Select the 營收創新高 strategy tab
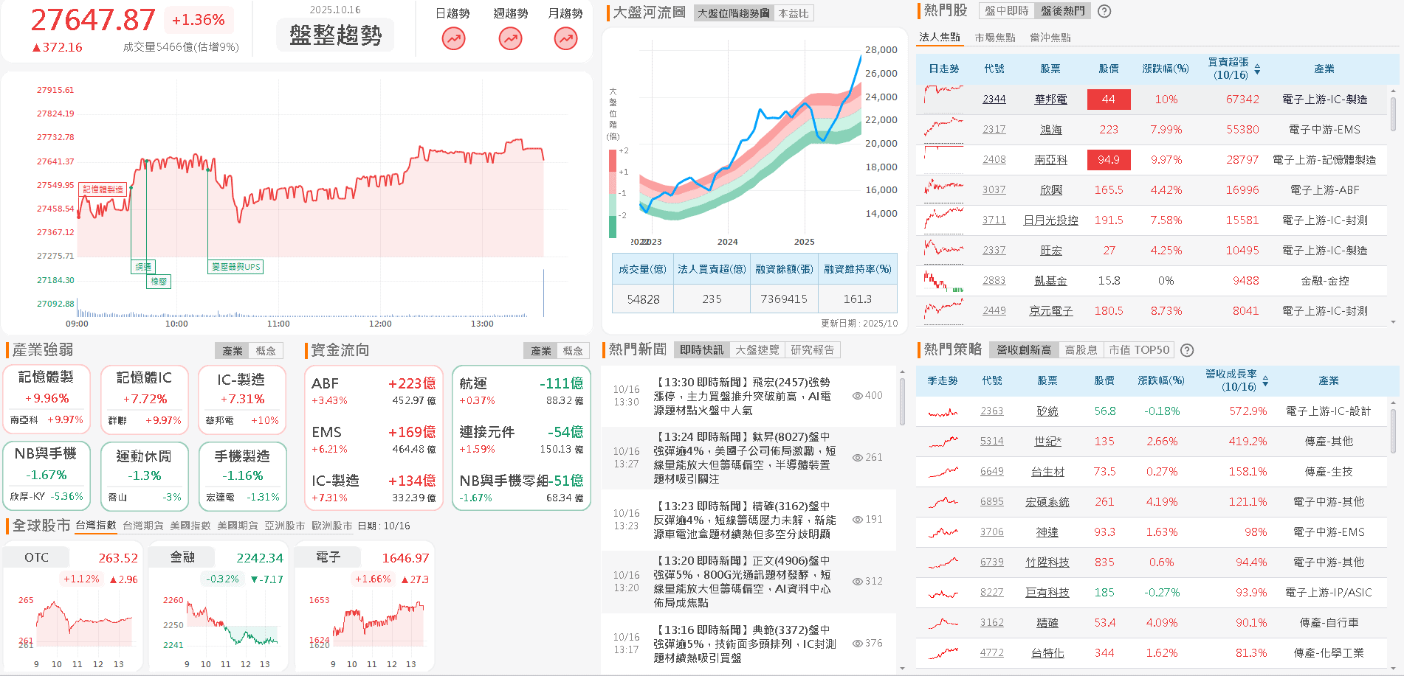1404x676 pixels. click(x=1024, y=350)
